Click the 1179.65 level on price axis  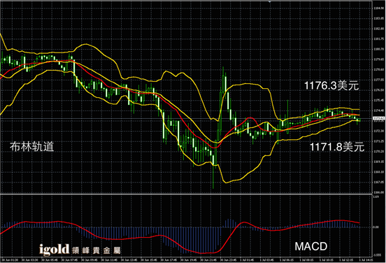pyautogui.click(x=378, y=59)
